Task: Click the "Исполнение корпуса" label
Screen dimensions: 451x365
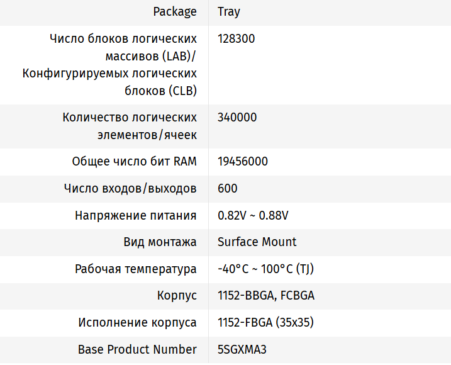Action: point(138,323)
